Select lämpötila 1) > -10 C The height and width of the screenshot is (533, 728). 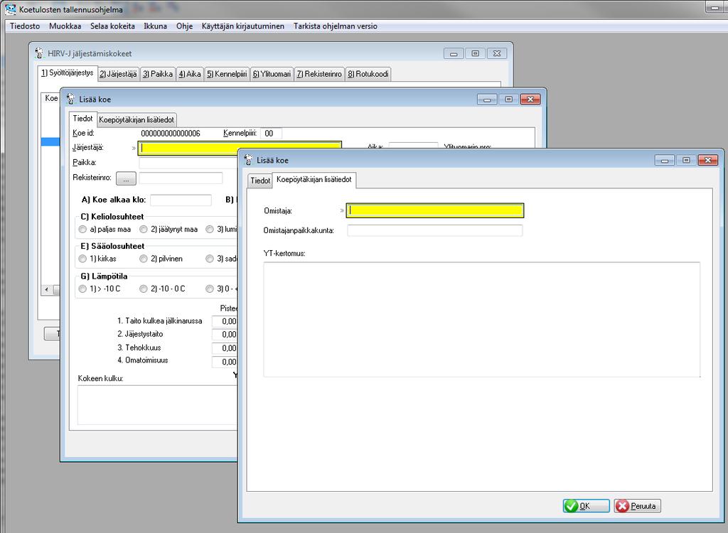point(82,289)
